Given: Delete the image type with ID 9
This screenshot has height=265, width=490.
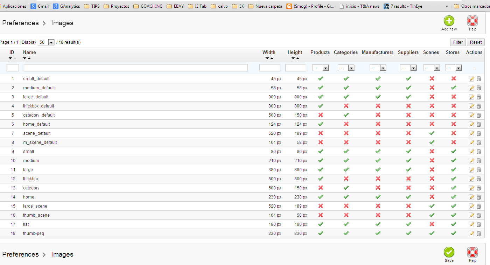Looking at the screenshot, I should (479, 152).
